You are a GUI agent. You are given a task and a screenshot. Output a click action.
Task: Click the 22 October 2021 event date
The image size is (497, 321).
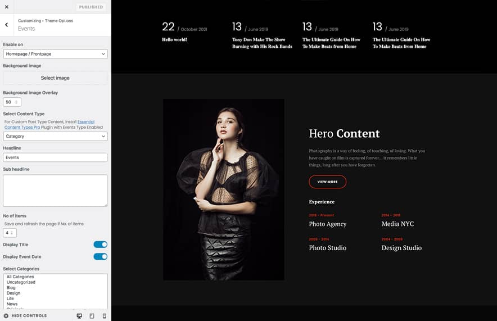click(x=184, y=27)
